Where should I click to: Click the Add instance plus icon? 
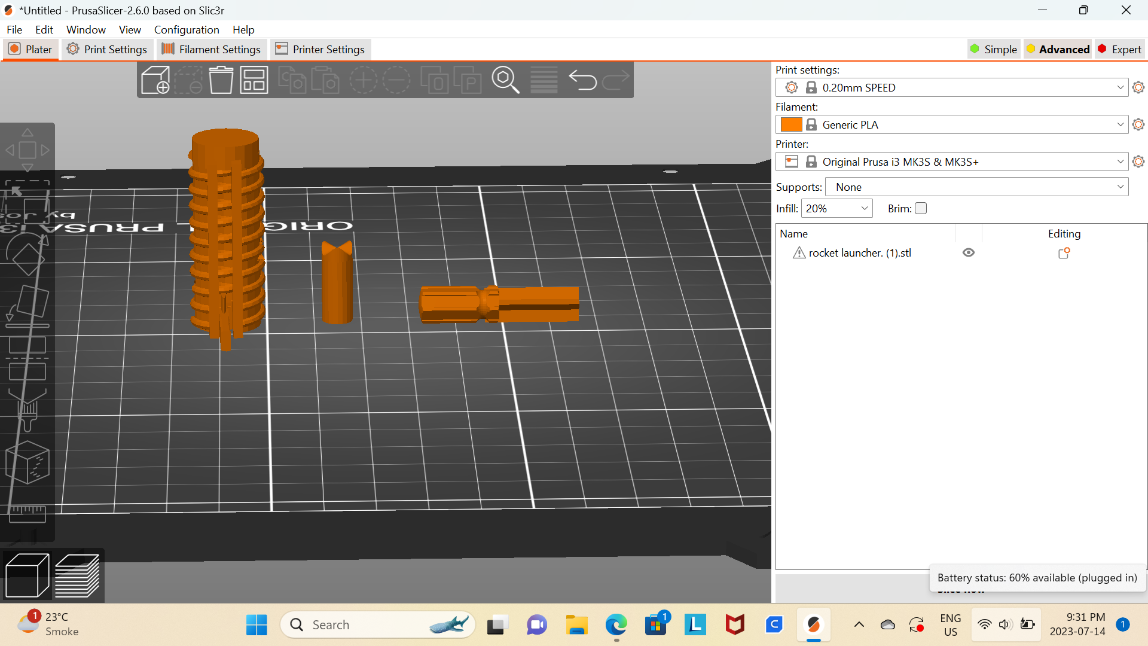coord(363,80)
